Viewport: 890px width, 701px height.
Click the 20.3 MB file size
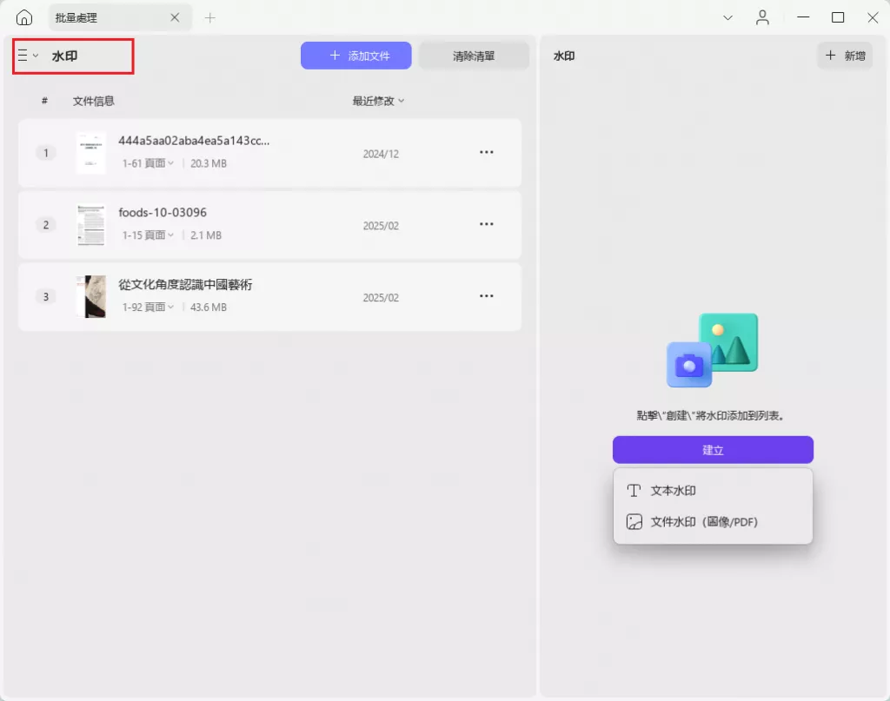[x=209, y=163]
